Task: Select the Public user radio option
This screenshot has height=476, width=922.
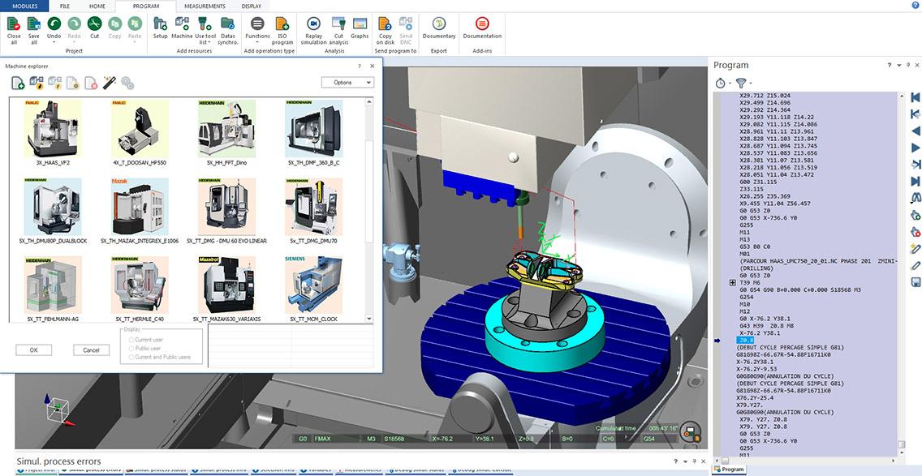Action: tap(130, 349)
